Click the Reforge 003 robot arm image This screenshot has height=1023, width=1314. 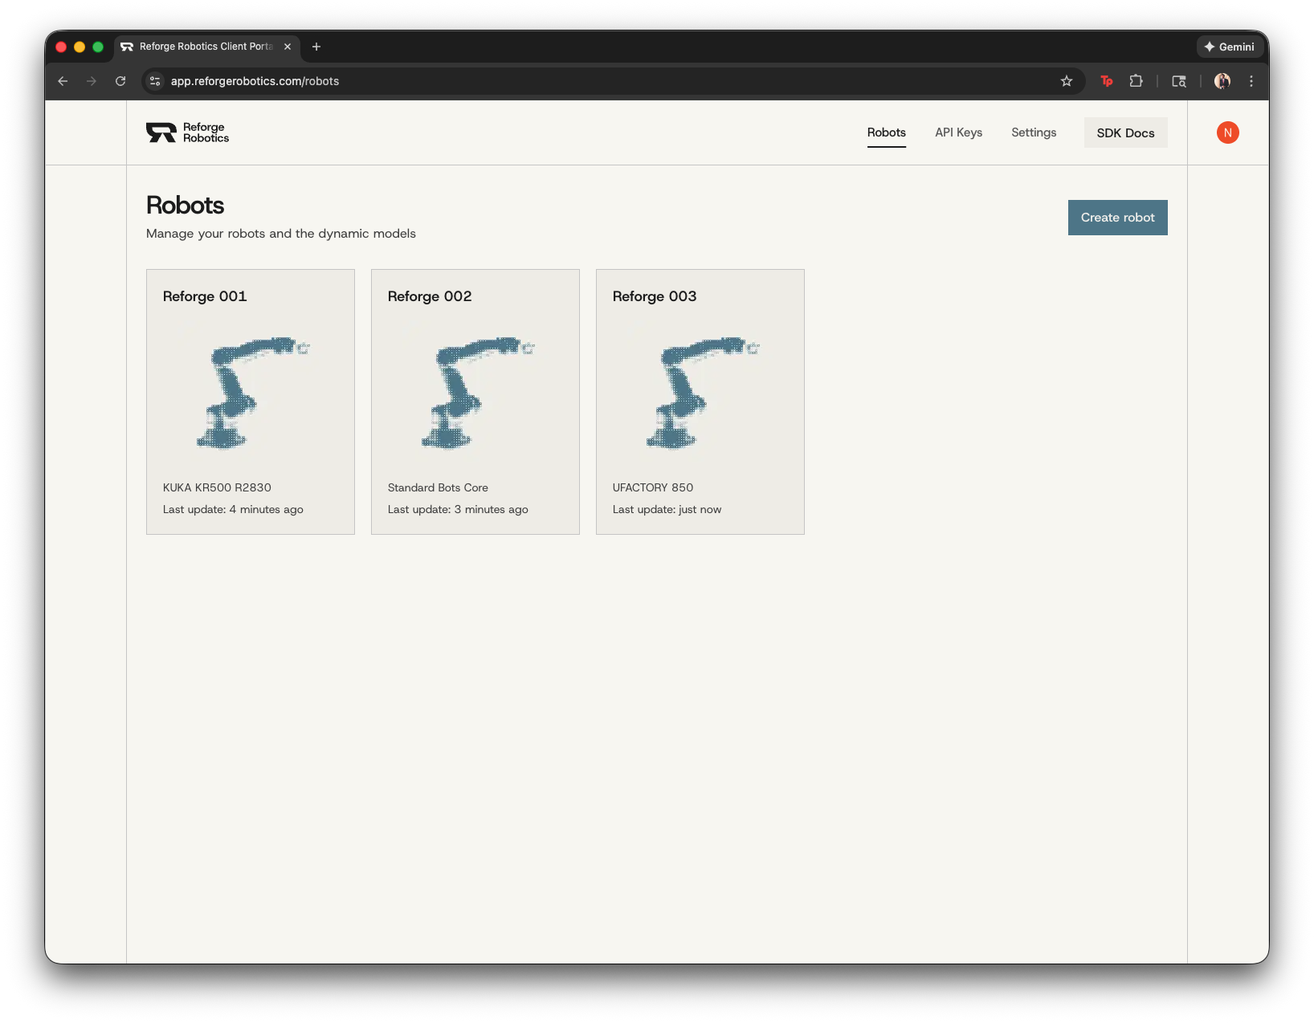click(702, 393)
